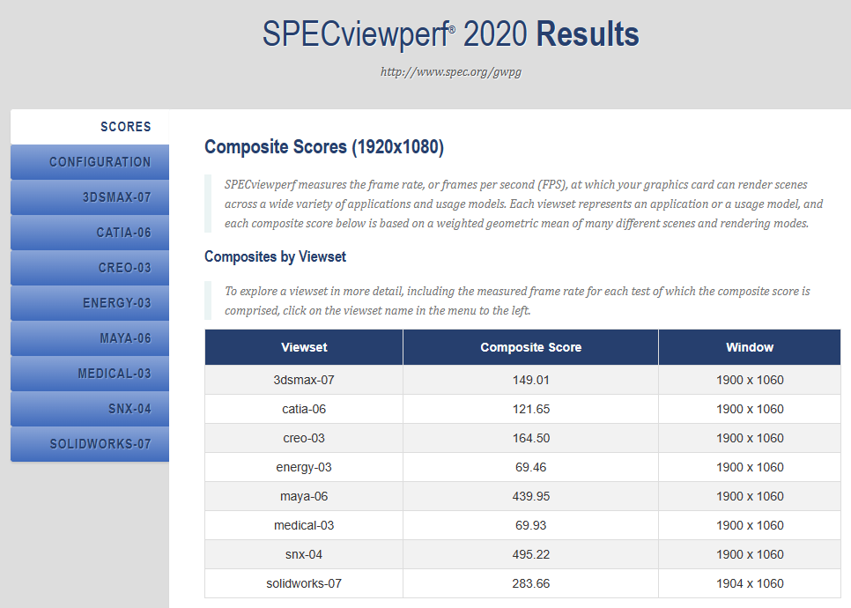
Task: Click the Viewset column header
Action: (x=304, y=347)
